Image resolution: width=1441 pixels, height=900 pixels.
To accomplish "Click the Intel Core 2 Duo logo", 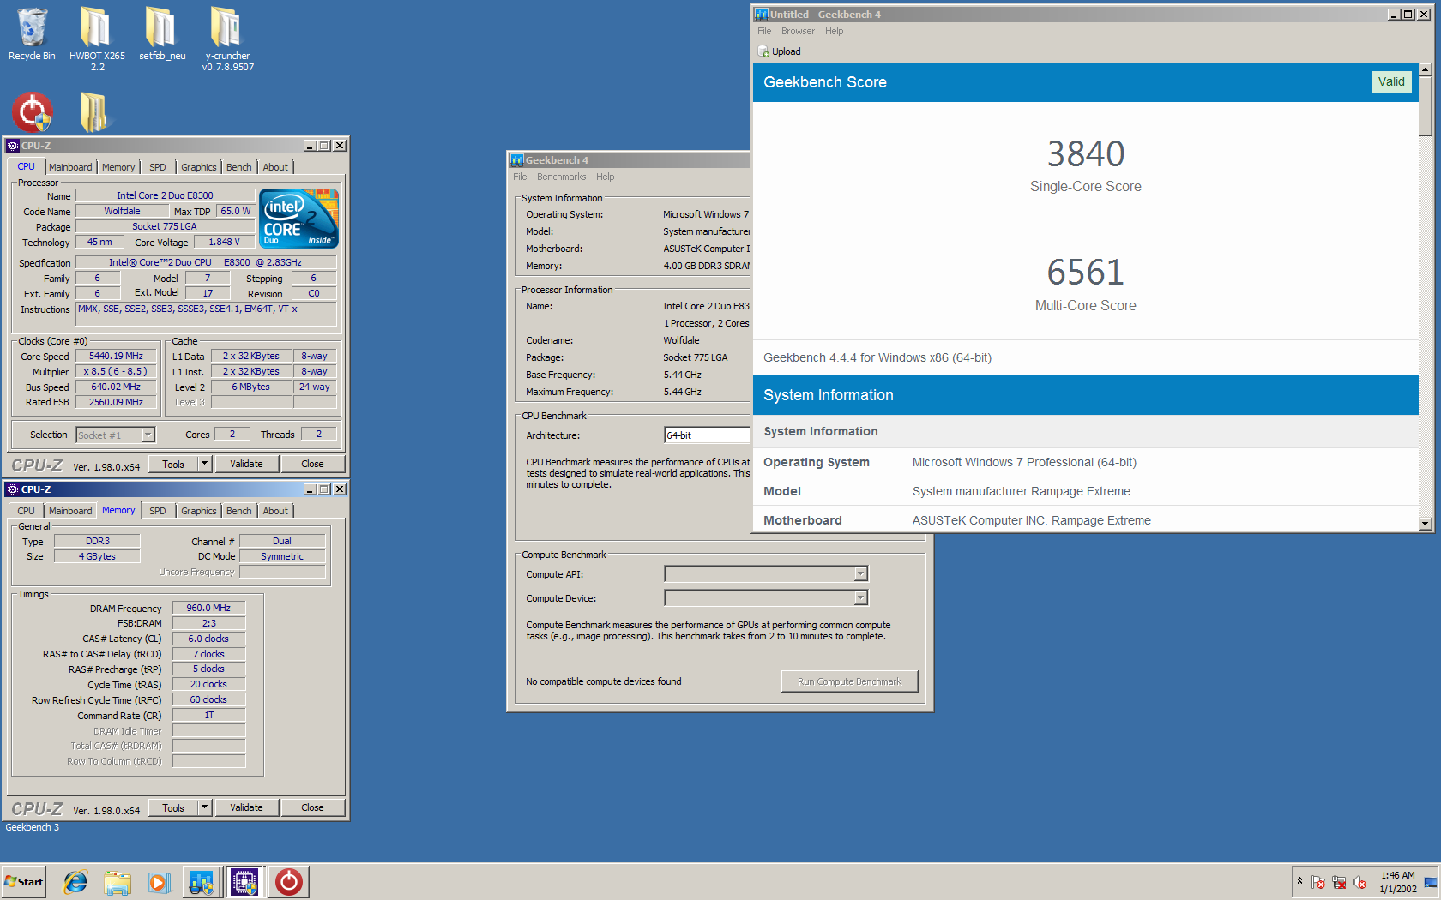I will pos(299,219).
